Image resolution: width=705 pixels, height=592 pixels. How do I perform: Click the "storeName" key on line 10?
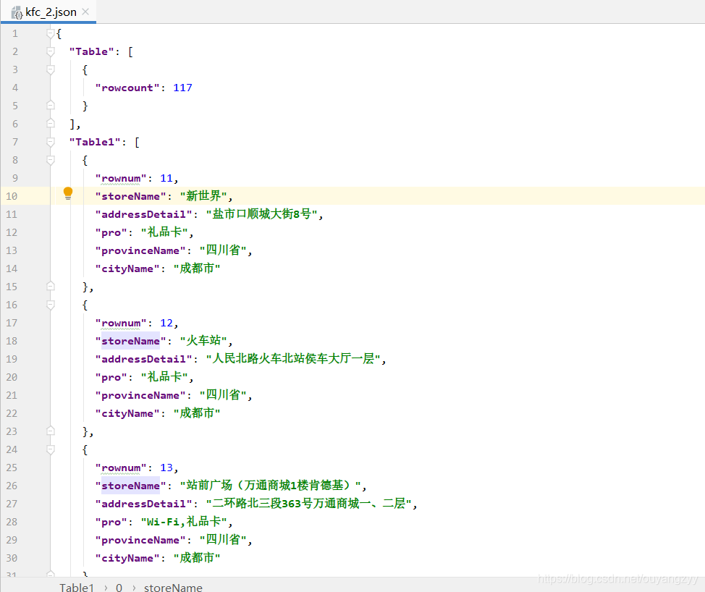(130, 196)
